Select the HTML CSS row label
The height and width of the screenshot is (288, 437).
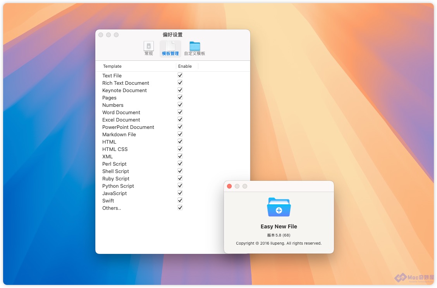tap(115, 149)
